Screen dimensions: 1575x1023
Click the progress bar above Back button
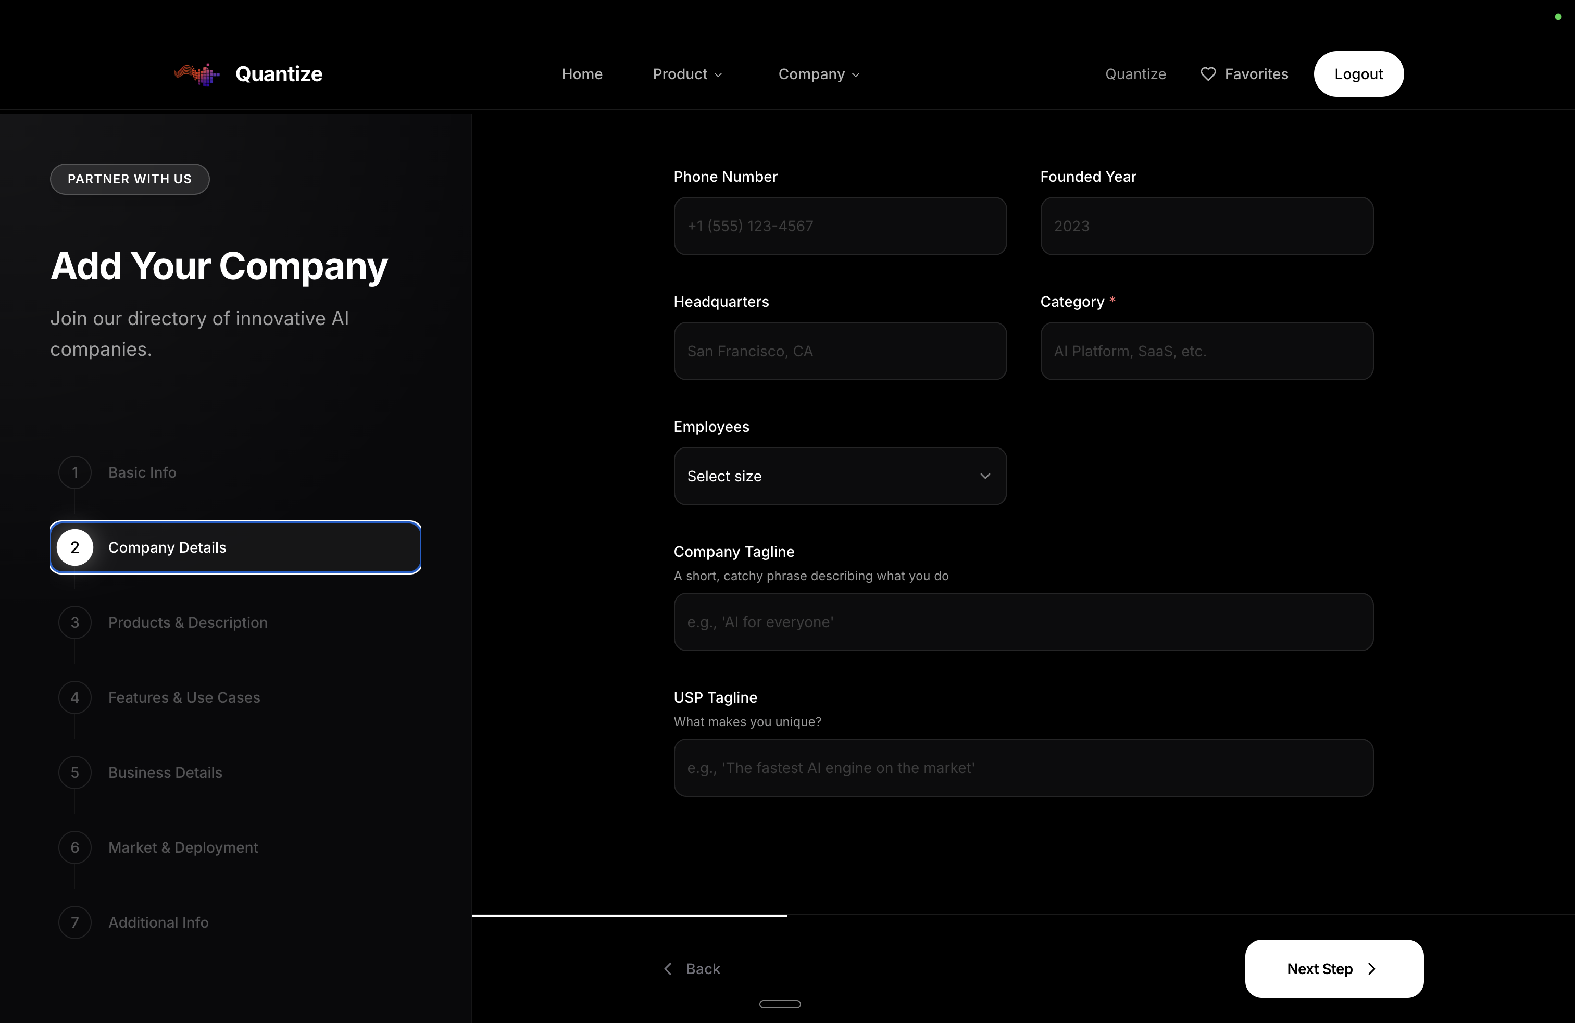629,916
